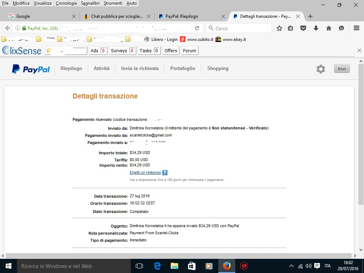Viewport: 364px width, 273px height.
Task: Open the Wi-Fi network tray icon
Action: coord(300,266)
